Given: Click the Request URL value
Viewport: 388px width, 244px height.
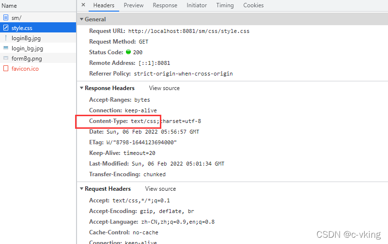Looking at the screenshot, I should tap(189, 31).
